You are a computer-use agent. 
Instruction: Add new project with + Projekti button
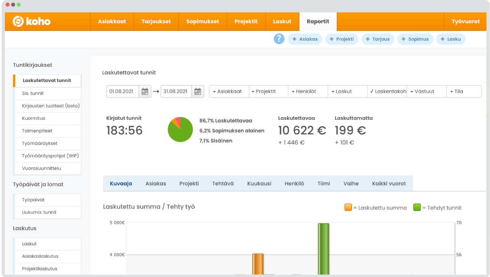(x=342, y=39)
